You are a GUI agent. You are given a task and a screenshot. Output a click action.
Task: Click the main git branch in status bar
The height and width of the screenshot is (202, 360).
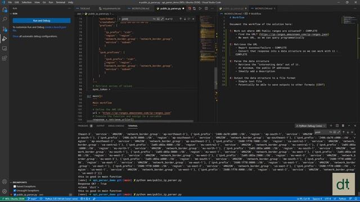(33, 199)
